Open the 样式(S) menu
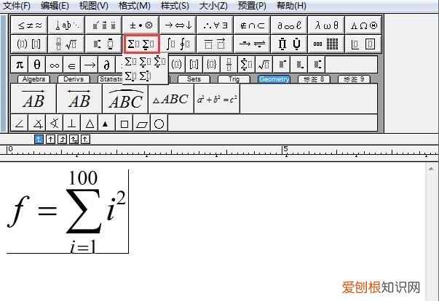This screenshot has width=439, height=301. pos(175,6)
